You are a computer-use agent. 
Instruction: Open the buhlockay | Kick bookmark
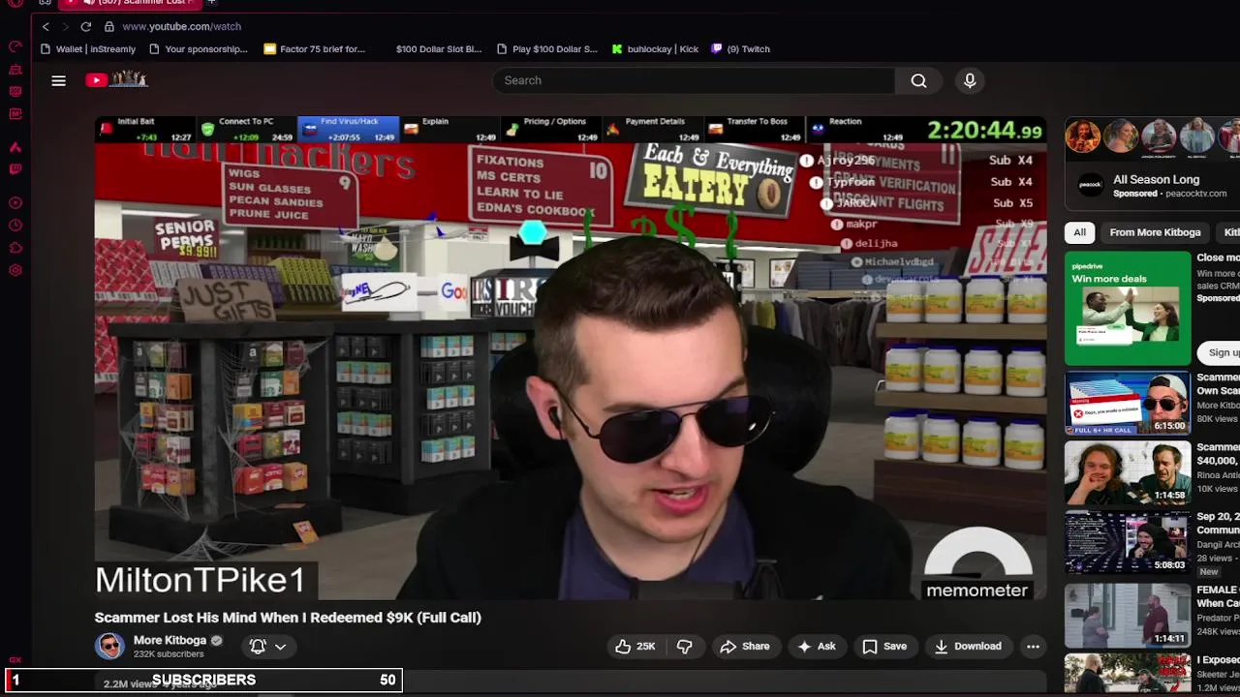655,48
